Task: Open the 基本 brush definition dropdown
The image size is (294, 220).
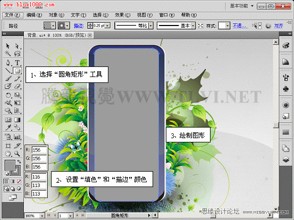Action: 193,26
